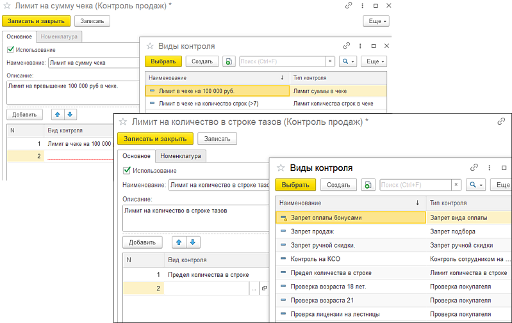
Task: Select row Контроль на КСО
Action: [393, 259]
